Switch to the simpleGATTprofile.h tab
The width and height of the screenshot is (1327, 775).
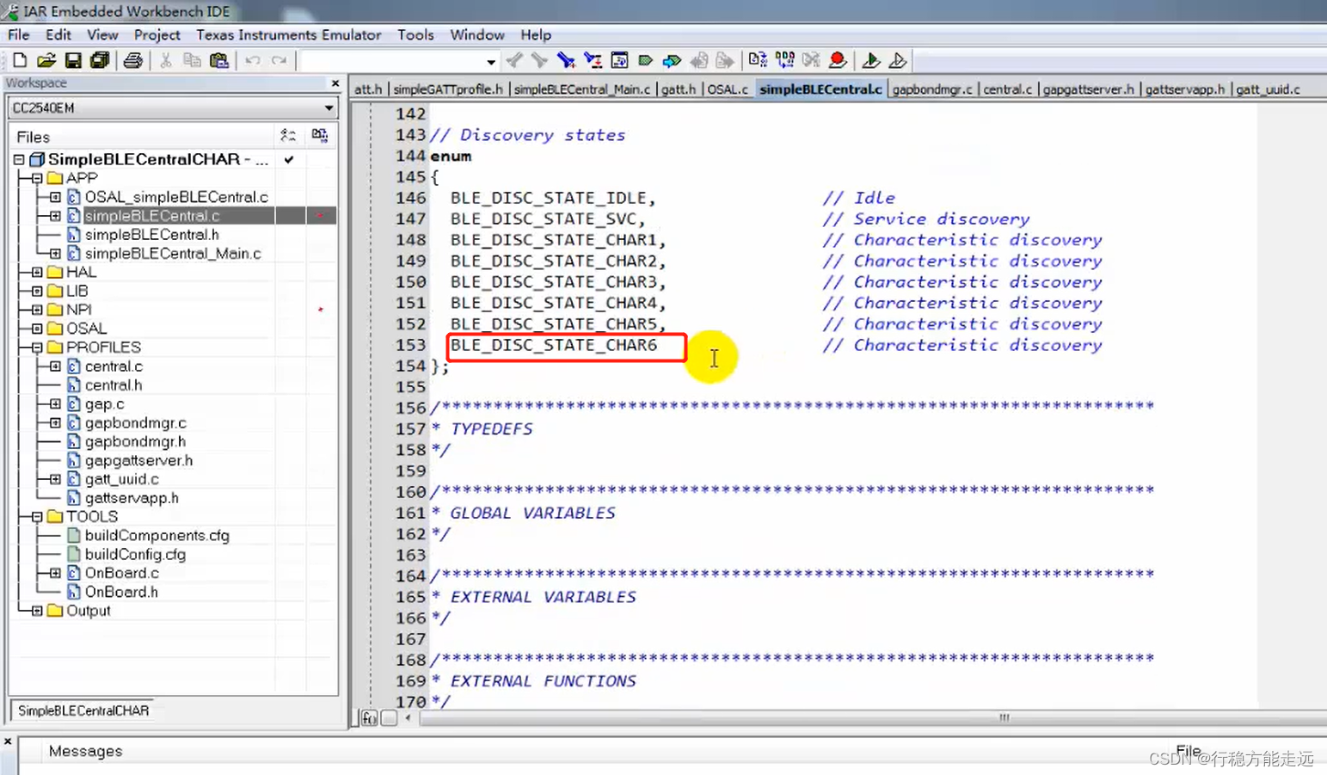[x=448, y=89]
